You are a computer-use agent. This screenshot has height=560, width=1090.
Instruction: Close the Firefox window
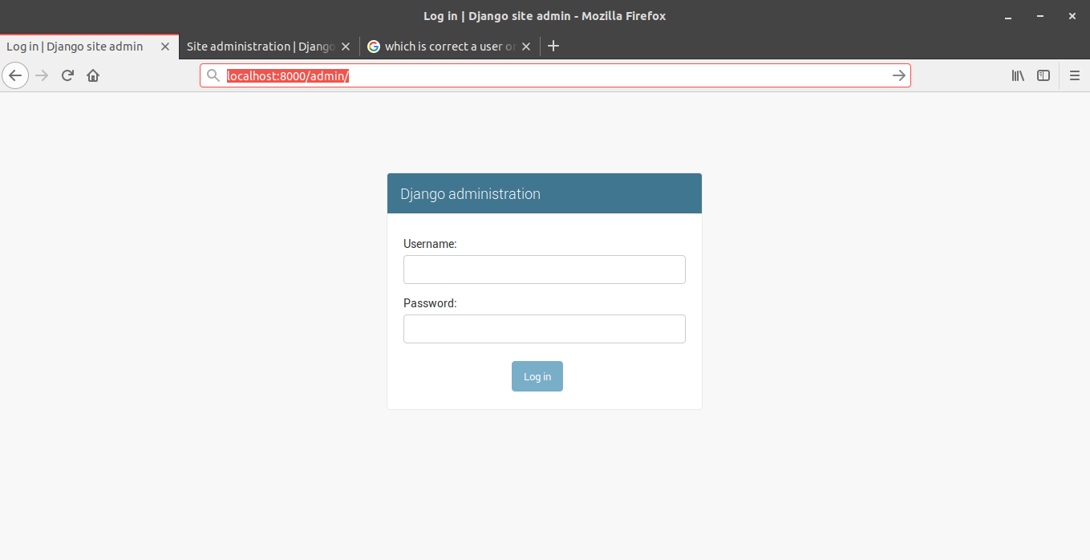pyautogui.click(x=1072, y=16)
